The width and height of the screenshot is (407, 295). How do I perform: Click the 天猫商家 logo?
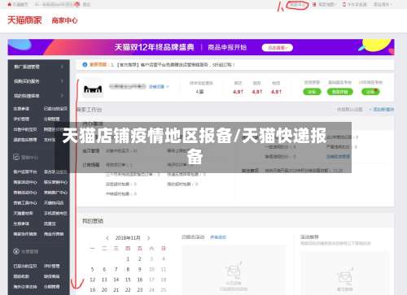click(x=24, y=20)
